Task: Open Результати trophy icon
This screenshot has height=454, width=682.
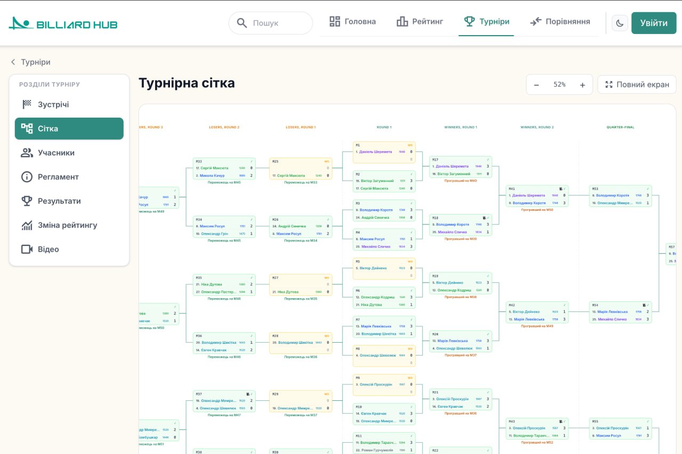Action: pos(27,201)
